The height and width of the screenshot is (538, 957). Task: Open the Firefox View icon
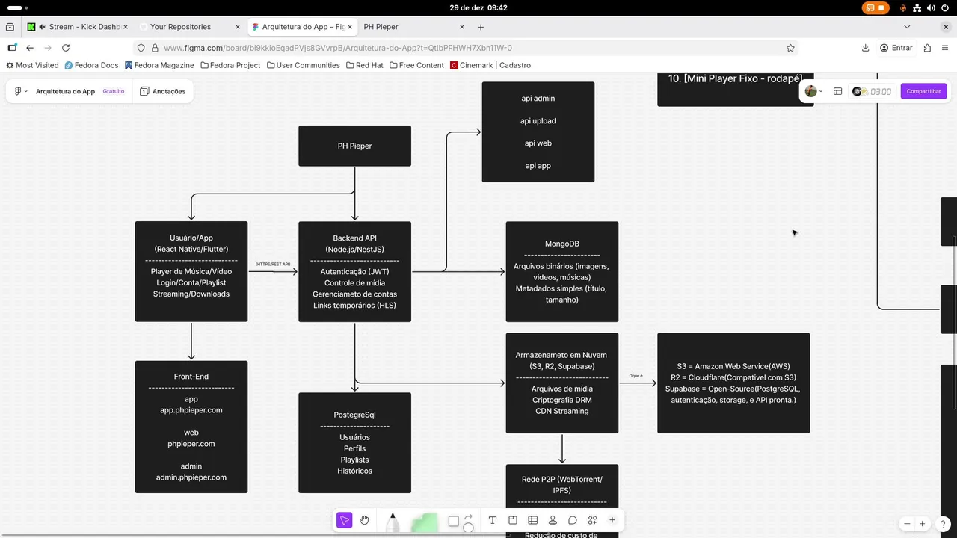click(10, 27)
